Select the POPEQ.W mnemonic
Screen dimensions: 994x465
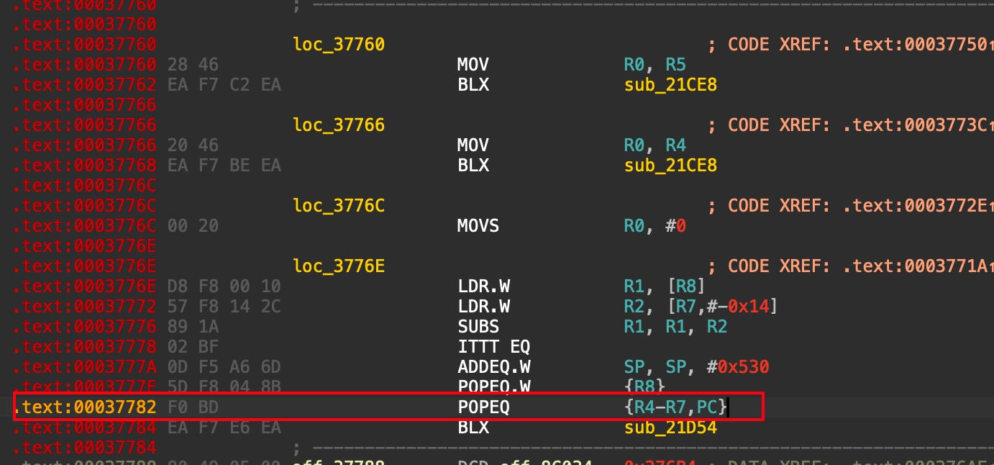click(493, 387)
